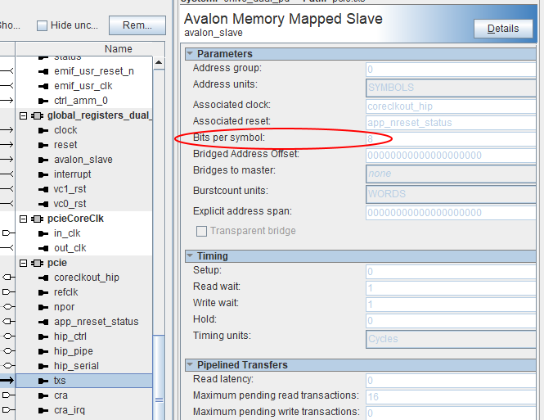Click the emif_usr_clk interface icon
This screenshot has width=544, height=420.
tap(43, 86)
